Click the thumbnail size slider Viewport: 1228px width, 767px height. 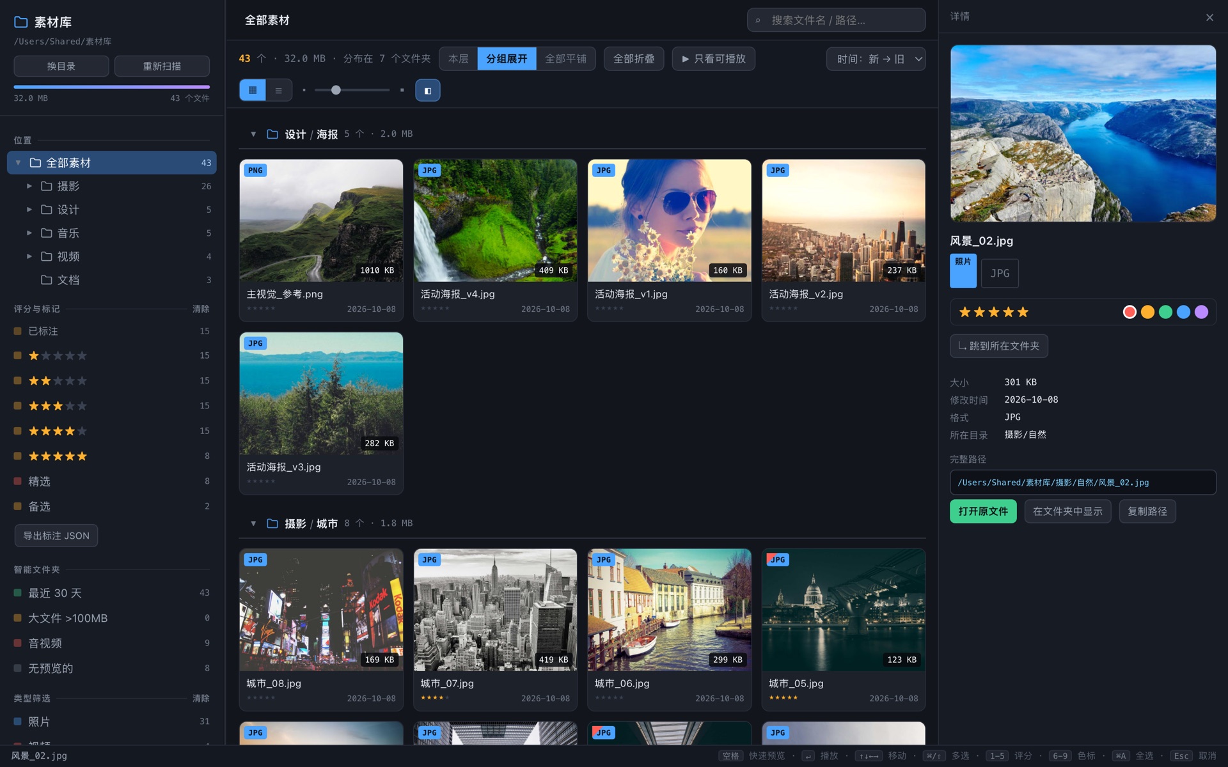(x=352, y=90)
